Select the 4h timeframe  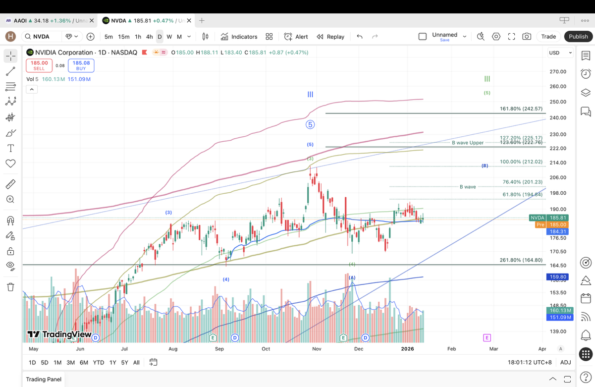click(x=149, y=37)
